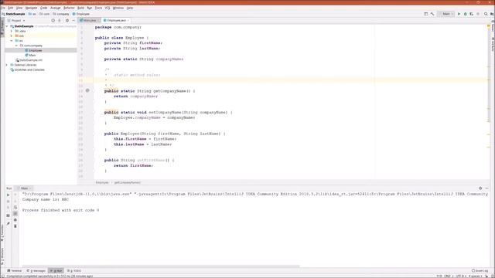Viewport: 495px width, 278px height.
Task: Select StaticExample.iml file in tree
Action: (x=29, y=60)
